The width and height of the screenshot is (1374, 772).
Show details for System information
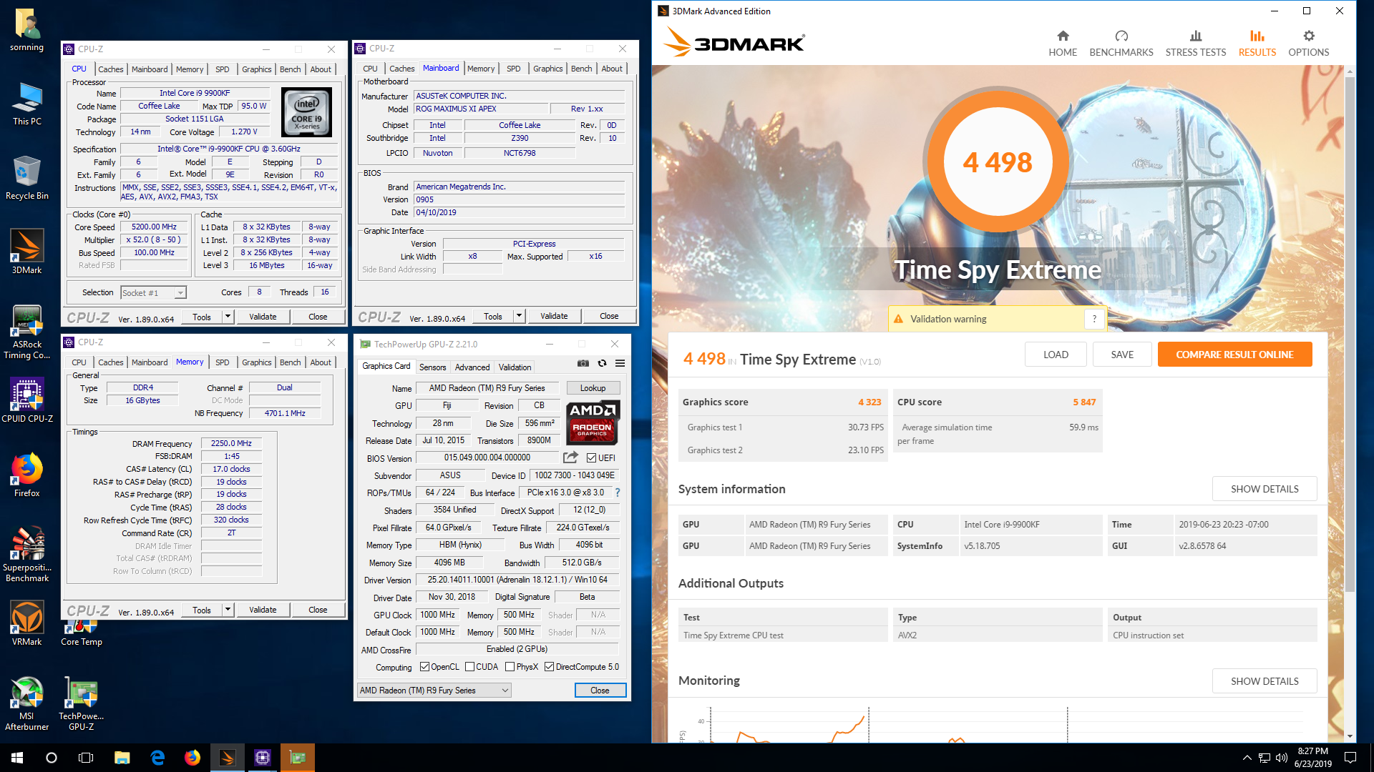[1264, 489]
